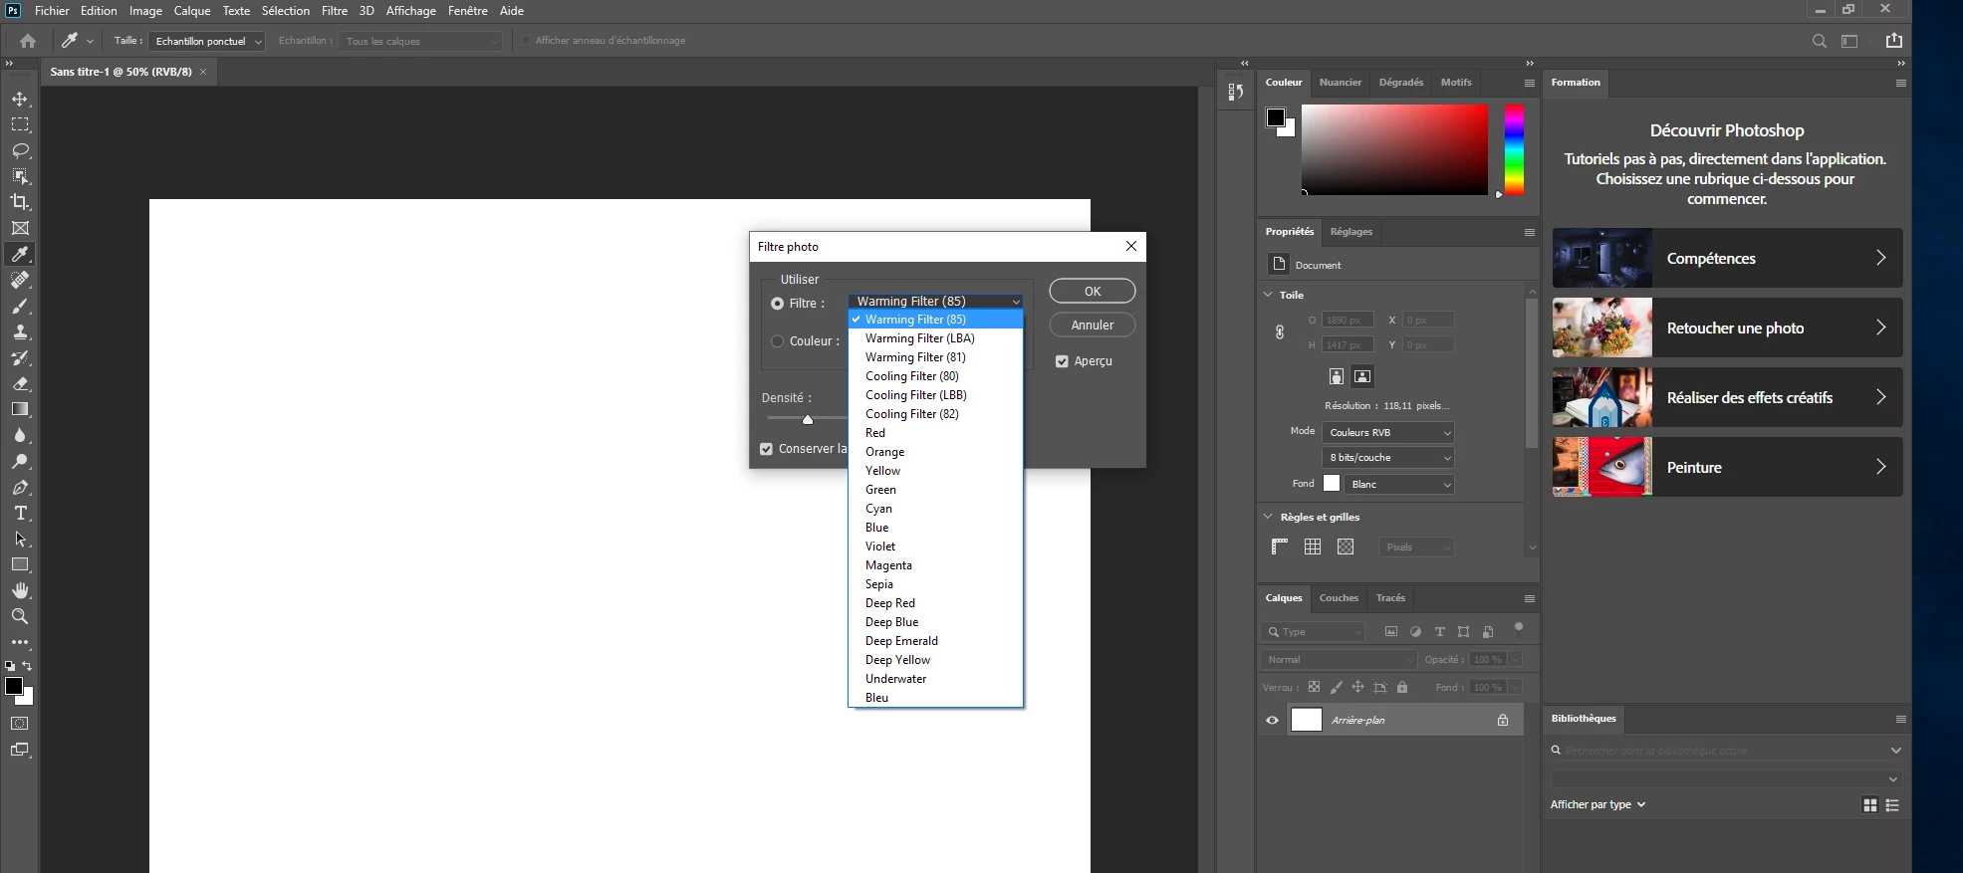Switch to the Nuancier tab
This screenshot has height=873, width=1963.
click(x=1340, y=83)
